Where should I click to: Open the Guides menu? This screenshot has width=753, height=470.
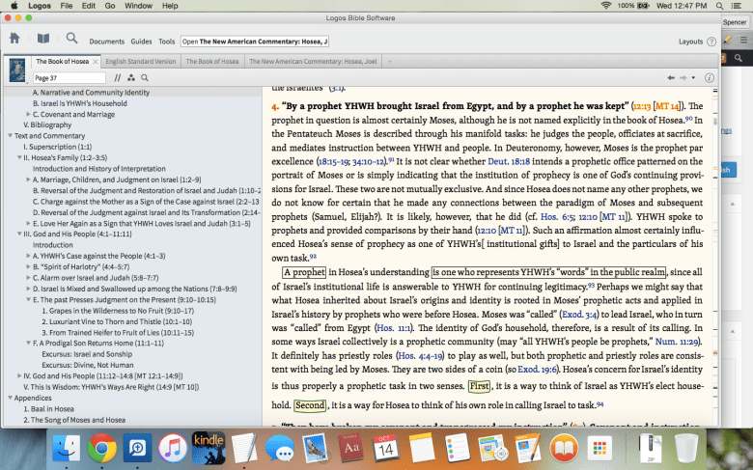point(141,41)
